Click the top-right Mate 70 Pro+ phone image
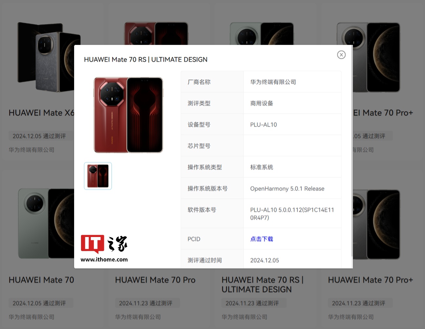 [376, 58]
